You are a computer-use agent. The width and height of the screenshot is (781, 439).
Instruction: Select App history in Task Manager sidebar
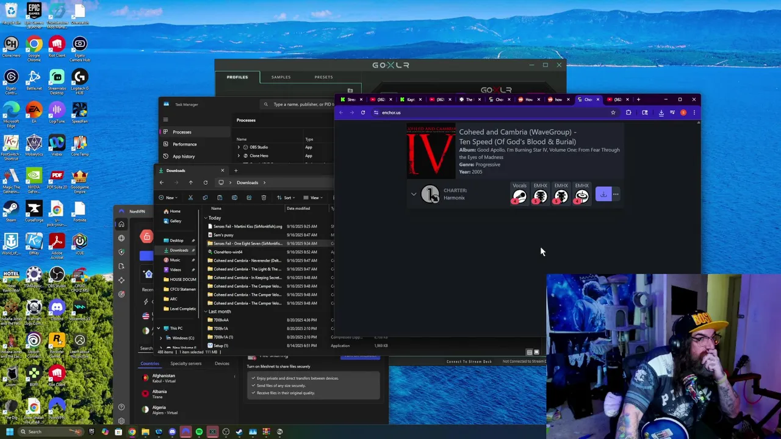coord(195,156)
